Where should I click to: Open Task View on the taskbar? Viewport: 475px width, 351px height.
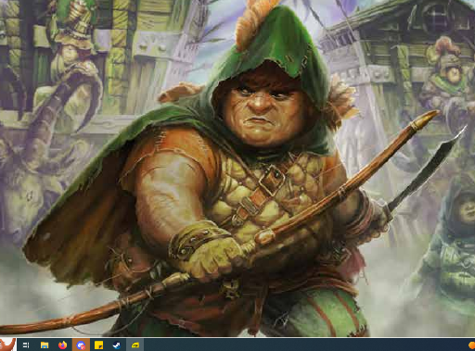[26, 345]
